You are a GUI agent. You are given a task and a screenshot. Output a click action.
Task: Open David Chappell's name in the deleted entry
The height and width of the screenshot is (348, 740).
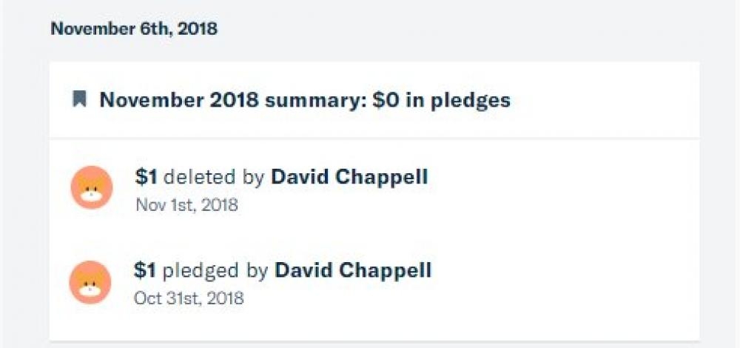[x=349, y=177]
